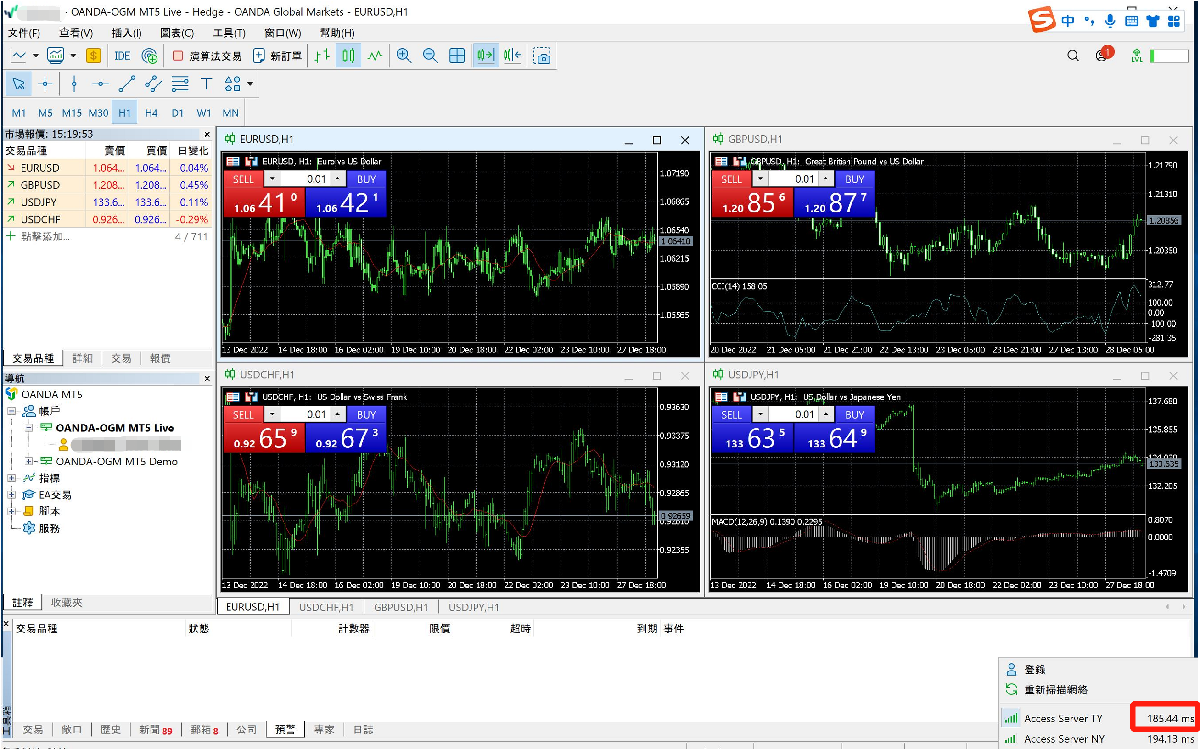Open the 查看(V) menu
1200x749 pixels.
coord(76,33)
